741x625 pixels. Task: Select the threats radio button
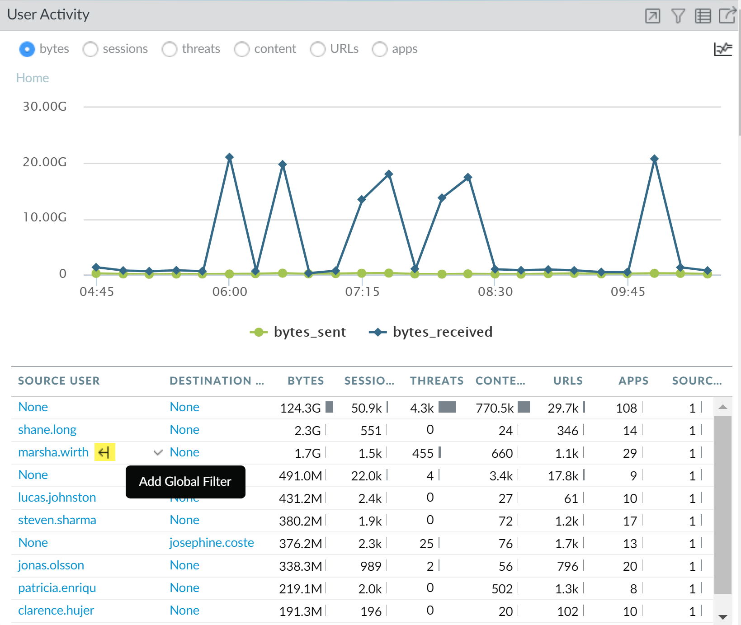[x=170, y=49]
